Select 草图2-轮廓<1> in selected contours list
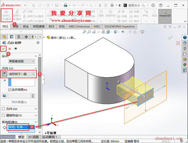The height and width of the screenshot is (143, 188). click(x=18, y=127)
